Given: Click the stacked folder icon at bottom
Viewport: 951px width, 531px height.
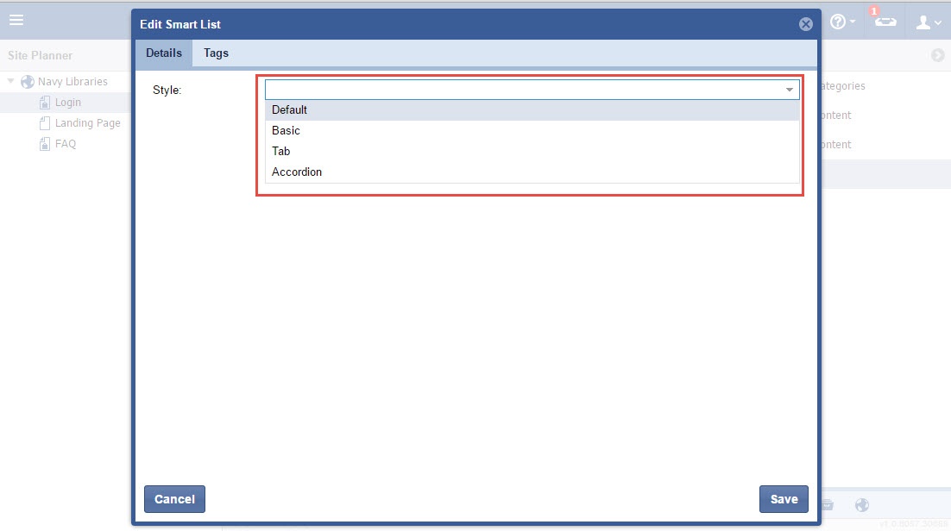Looking at the screenshot, I should [x=828, y=505].
